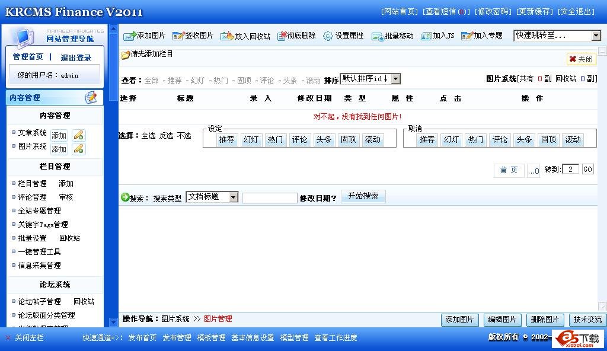Click the 关闭左栏 X icon

click(x=8, y=338)
